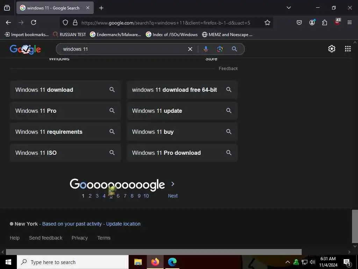358x269 pixels.
Task: Open the volume speaker tray icon
Action: pos(313,262)
